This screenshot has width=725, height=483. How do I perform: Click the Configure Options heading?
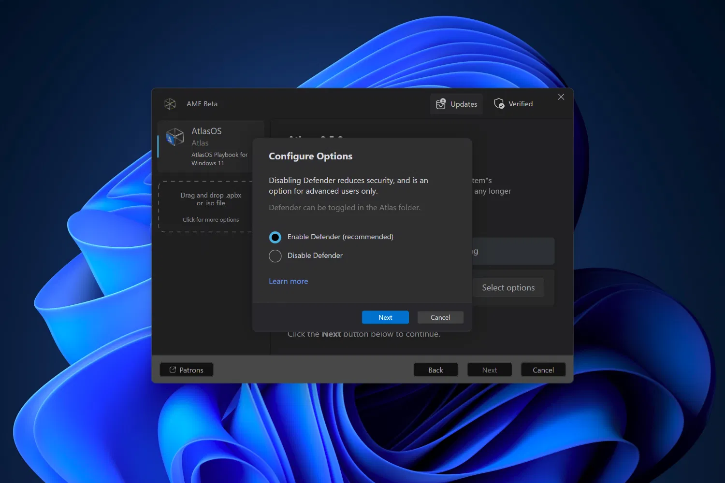[x=311, y=156]
